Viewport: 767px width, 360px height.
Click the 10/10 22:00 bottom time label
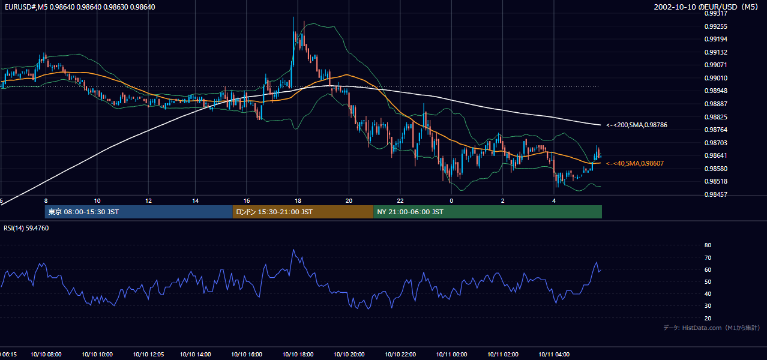(400, 355)
